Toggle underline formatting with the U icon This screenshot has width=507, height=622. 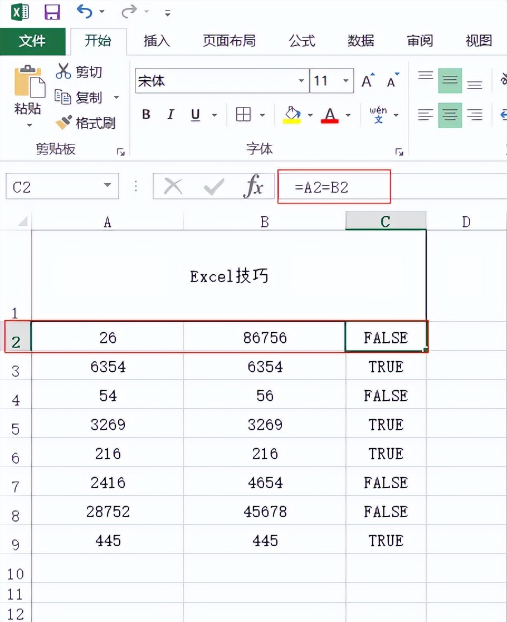pos(194,114)
